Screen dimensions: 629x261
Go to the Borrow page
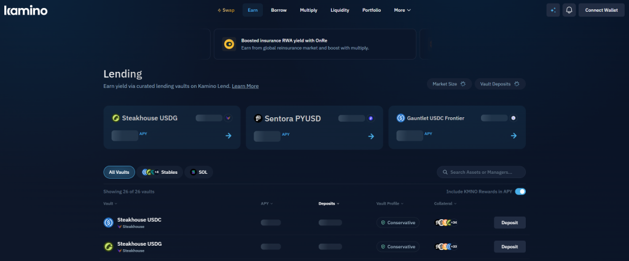tap(279, 10)
